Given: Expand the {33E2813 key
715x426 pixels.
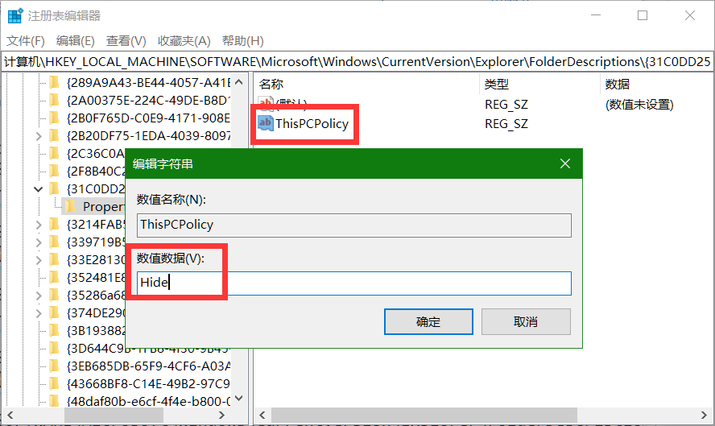Looking at the screenshot, I should pos(39,260).
